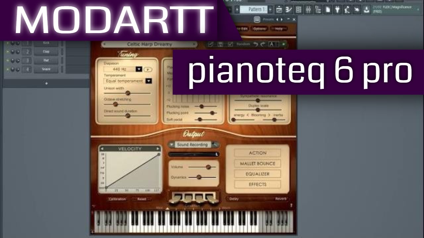Open the FL Studio mixer icon
This screenshot has height=238, width=424.
(x=308, y=10)
